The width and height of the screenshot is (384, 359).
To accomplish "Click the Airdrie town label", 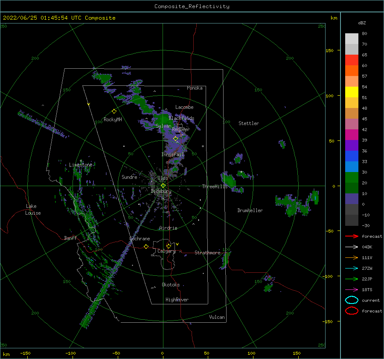I will [168, 228].
